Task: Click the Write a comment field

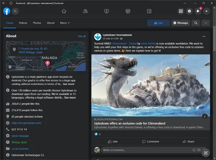Action: [147, 150]
